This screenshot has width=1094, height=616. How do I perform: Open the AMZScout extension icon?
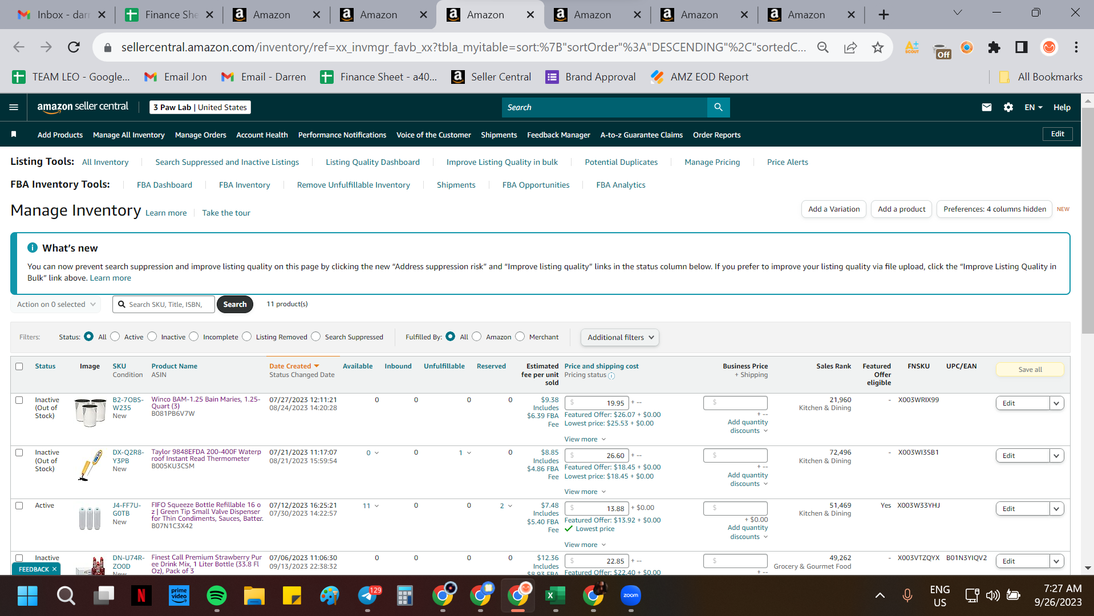(x=911, y=47)
